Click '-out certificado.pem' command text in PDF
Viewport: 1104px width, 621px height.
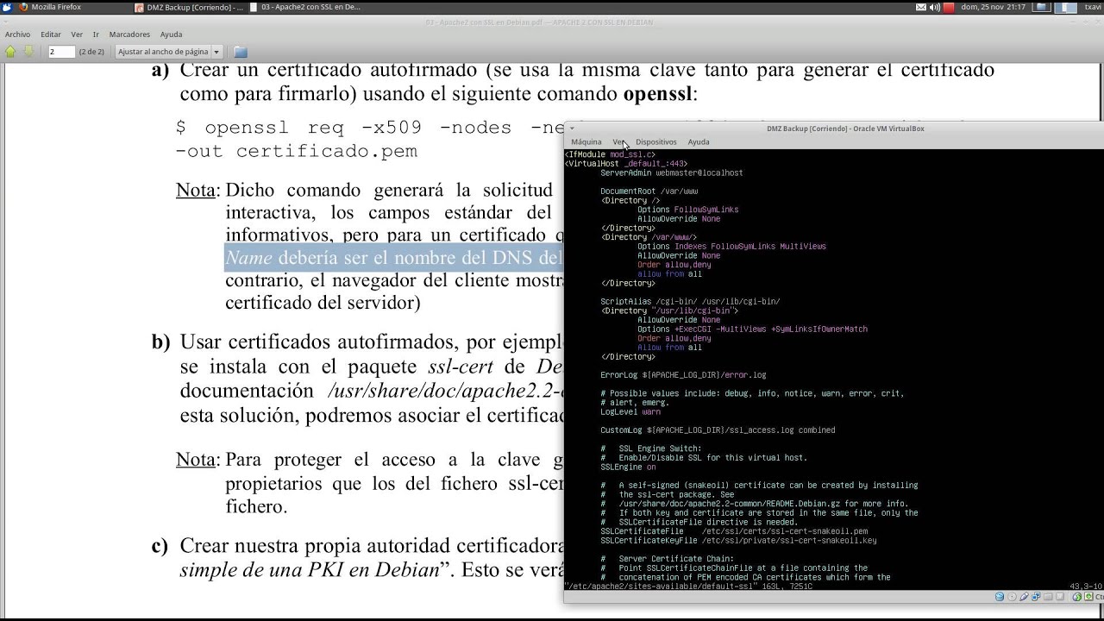[297, 152]
